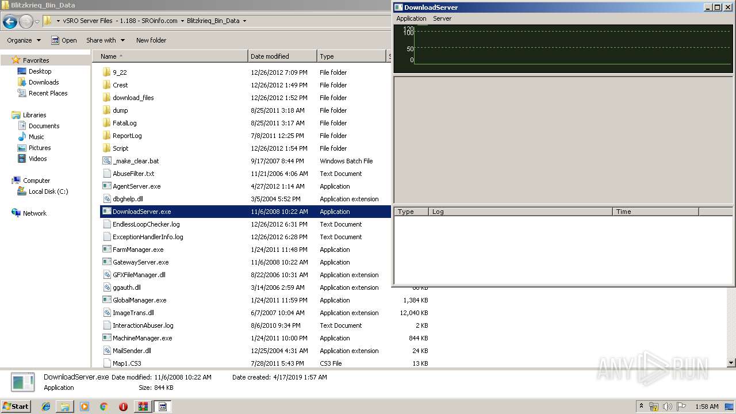Open the Windows Start menu

coord(16,406)
